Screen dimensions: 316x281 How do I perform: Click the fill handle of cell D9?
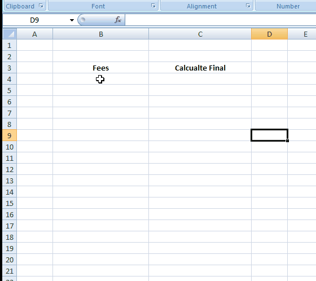[x=287, y=140]
